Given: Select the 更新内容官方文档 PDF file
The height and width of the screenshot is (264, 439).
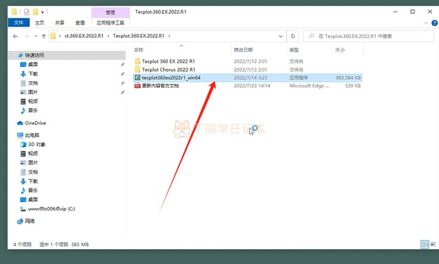Looking at the screenshot, I should (x=160, y=86).
